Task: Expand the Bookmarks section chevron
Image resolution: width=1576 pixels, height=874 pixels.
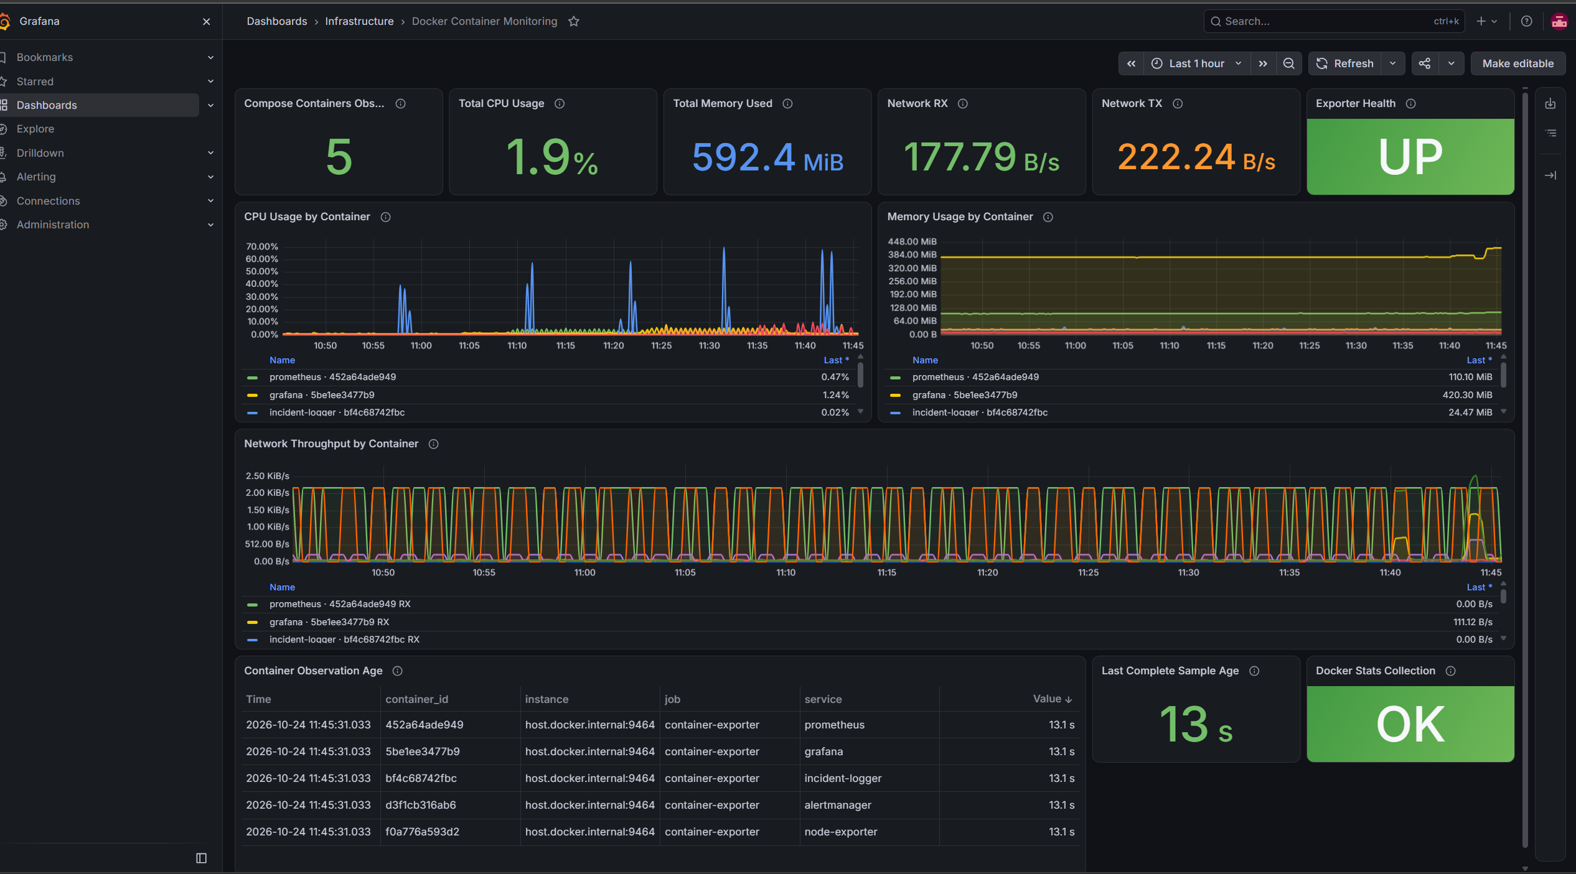Action: click(210, 57)
